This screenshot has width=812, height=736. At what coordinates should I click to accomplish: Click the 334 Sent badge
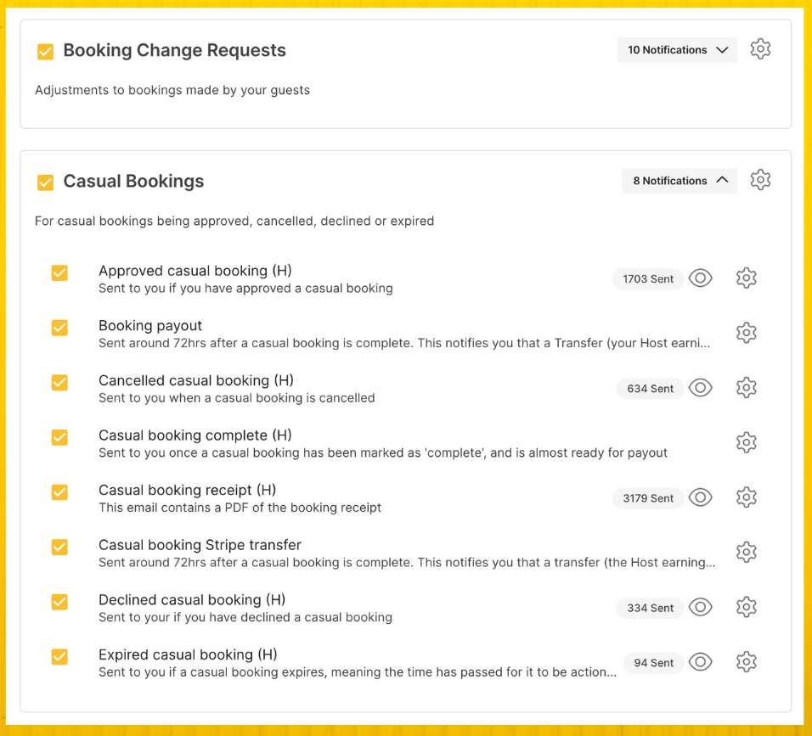click(x=650, y=608)
